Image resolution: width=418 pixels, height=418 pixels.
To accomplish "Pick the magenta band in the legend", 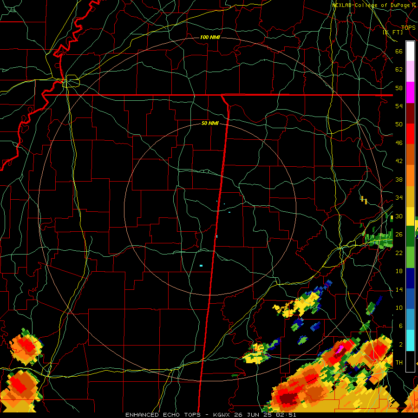I will pos(410,92).
